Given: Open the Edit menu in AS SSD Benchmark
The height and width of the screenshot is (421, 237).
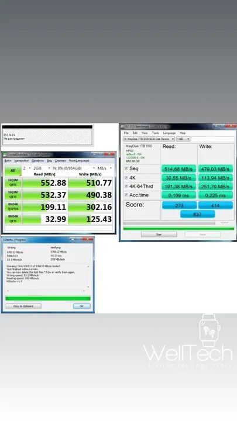Looking at the screenshot, I should point(135,133).
